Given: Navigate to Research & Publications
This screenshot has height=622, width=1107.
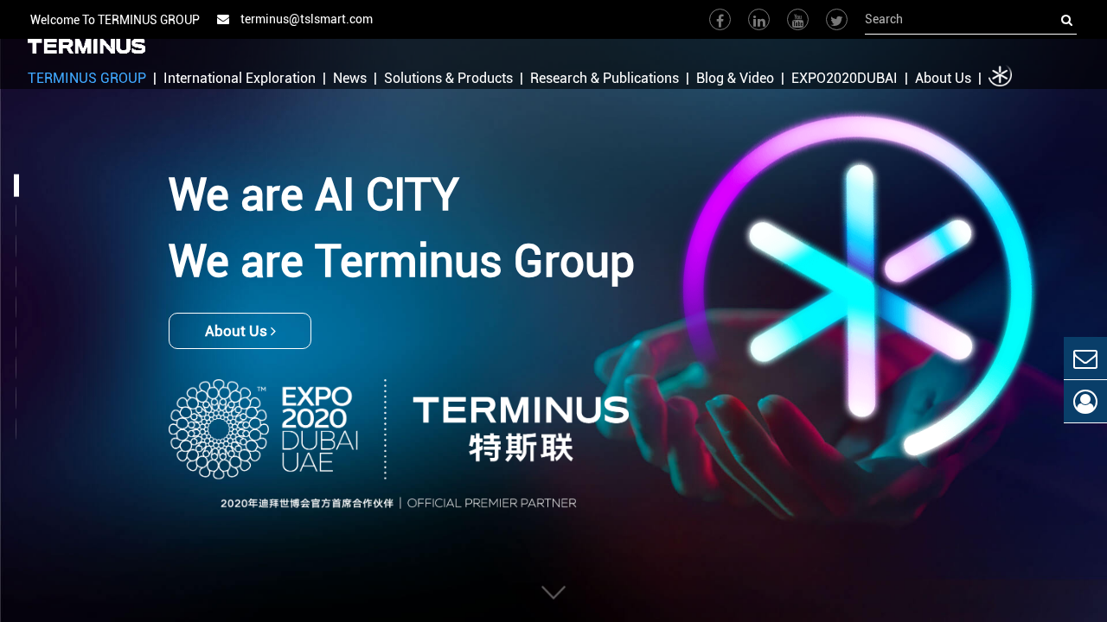Looking at the screenshot, I should (605, 77).
